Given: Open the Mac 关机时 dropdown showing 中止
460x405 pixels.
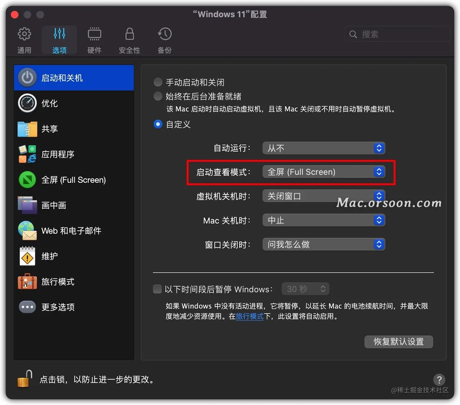Looking at the screenshot, I should tap(324, 220).
